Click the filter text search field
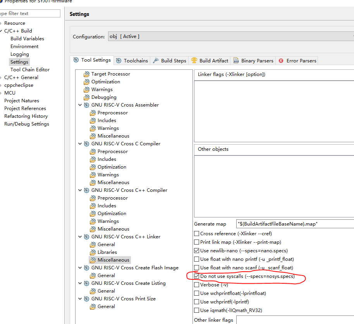The width and height of the screenshot is (354, 324). (29, 13)
